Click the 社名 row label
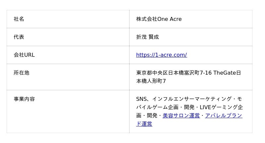This screenshot has width=265, height=143. click(19, 19)
